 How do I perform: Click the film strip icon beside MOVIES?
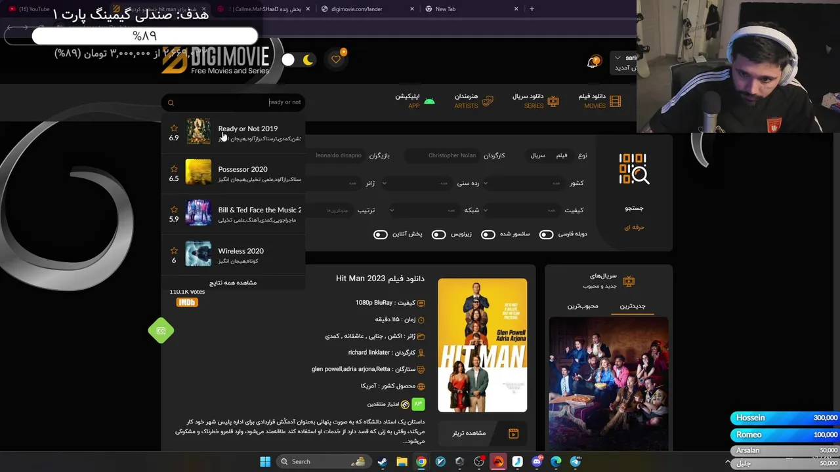click(615, 102)
